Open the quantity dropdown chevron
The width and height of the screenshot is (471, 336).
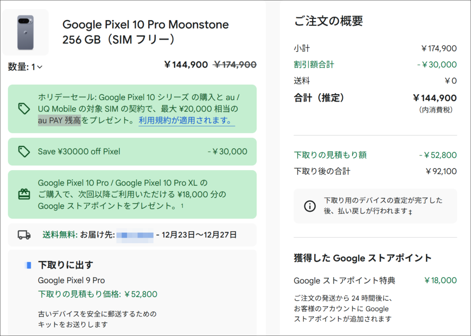click(x=40, y=68)
